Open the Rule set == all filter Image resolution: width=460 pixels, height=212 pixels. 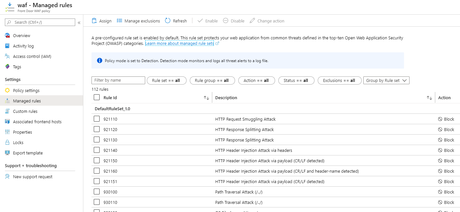(x=167, y=80)
